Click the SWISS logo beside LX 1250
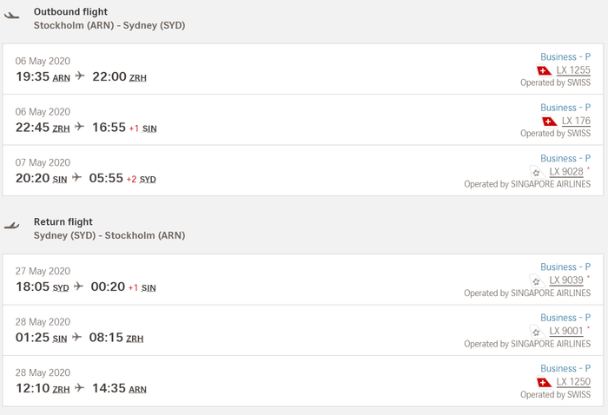Viewport: 608px width, 415px height. point(544,382)
